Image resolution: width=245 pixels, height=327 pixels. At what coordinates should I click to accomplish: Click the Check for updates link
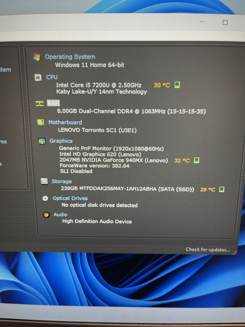(x=208, y=250)
